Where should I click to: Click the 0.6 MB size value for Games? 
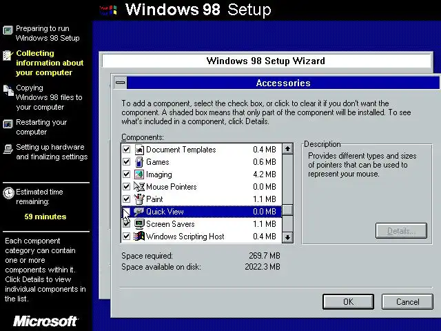[265, 162]
